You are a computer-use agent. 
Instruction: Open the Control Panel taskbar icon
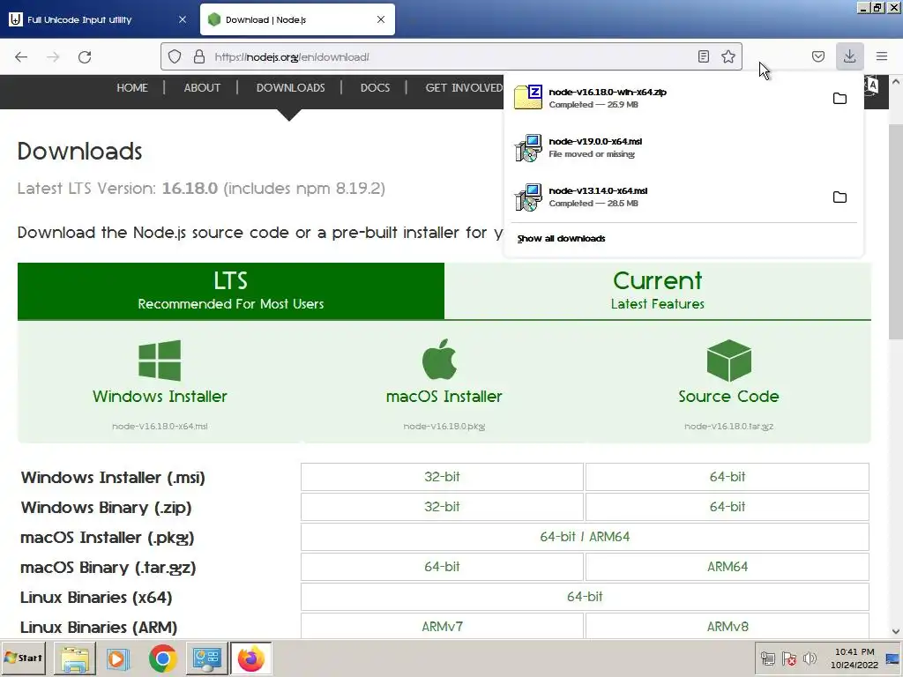[x=206, y=658]
